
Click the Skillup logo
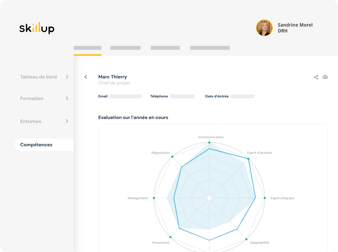pos(37,28)
